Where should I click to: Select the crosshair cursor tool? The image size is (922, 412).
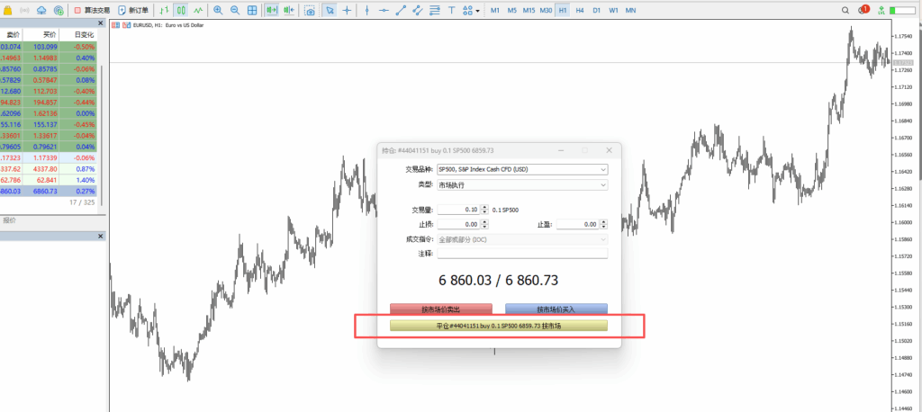(348, 10)
